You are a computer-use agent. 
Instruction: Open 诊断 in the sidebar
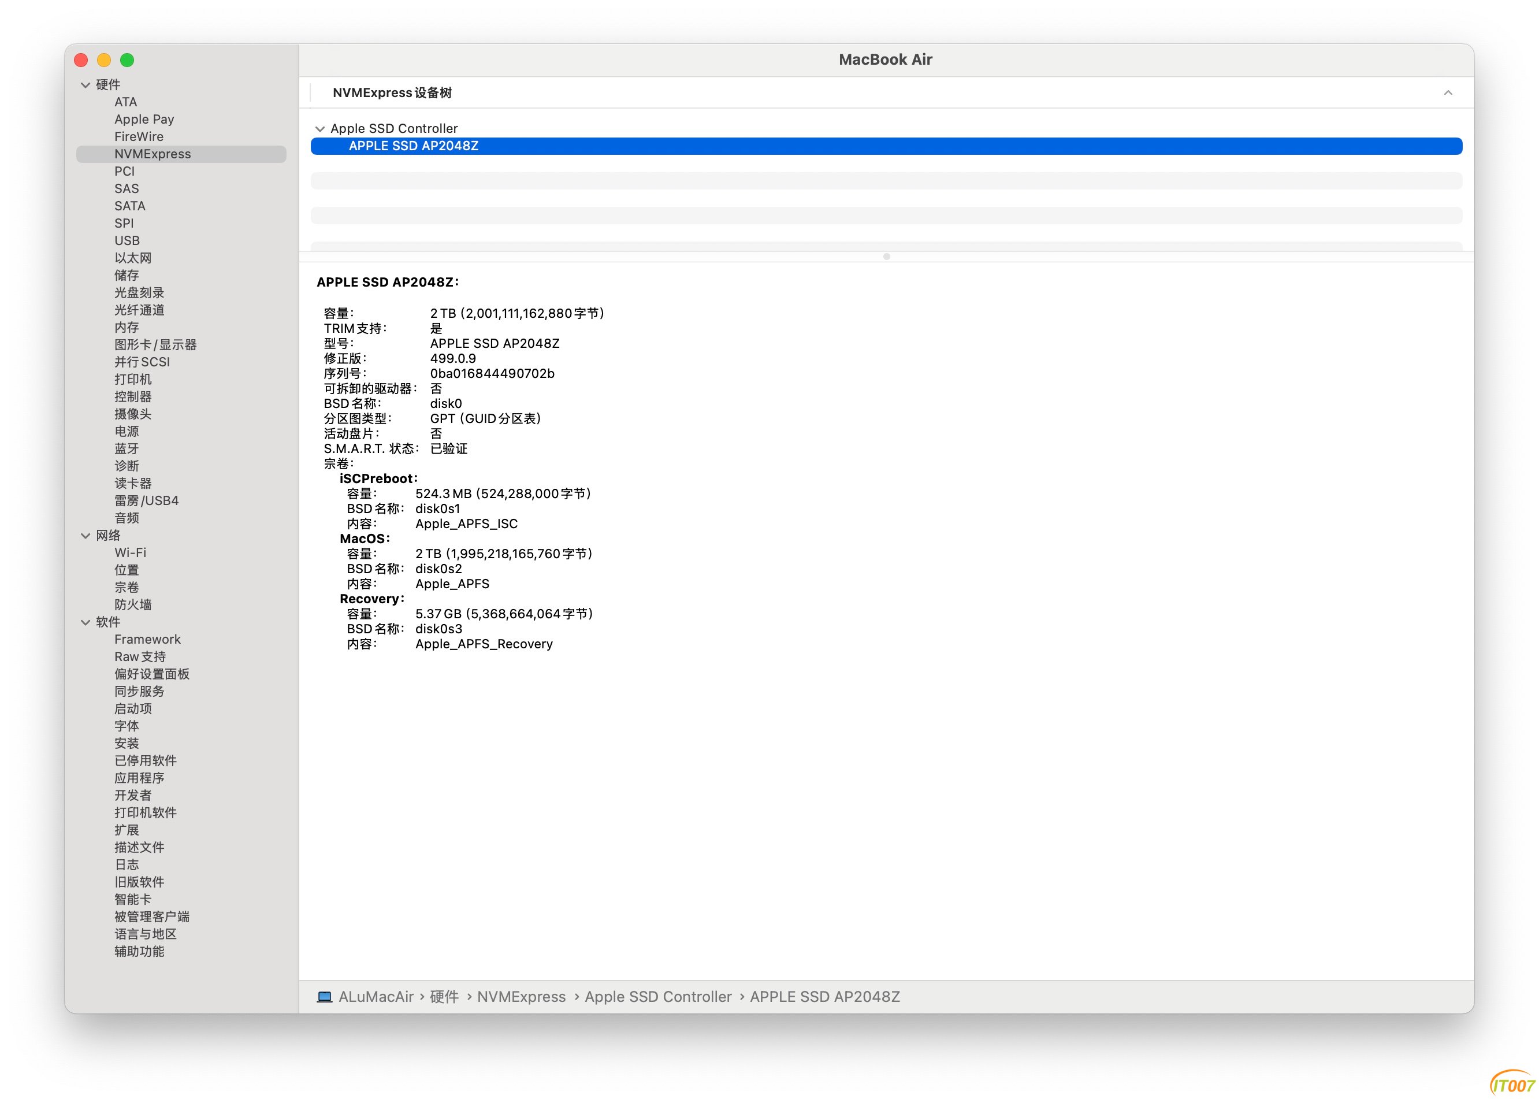pyautogui.click(x=127, y=466)
